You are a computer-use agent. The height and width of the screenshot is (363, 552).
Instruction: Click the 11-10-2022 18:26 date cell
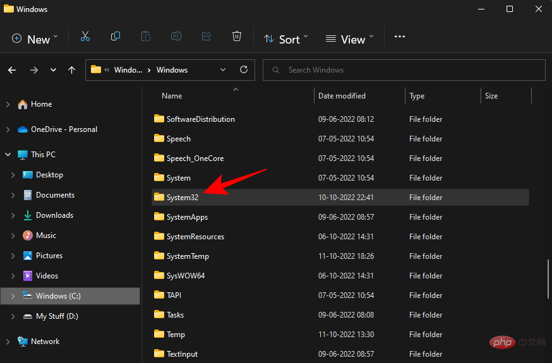coord(346,256)
